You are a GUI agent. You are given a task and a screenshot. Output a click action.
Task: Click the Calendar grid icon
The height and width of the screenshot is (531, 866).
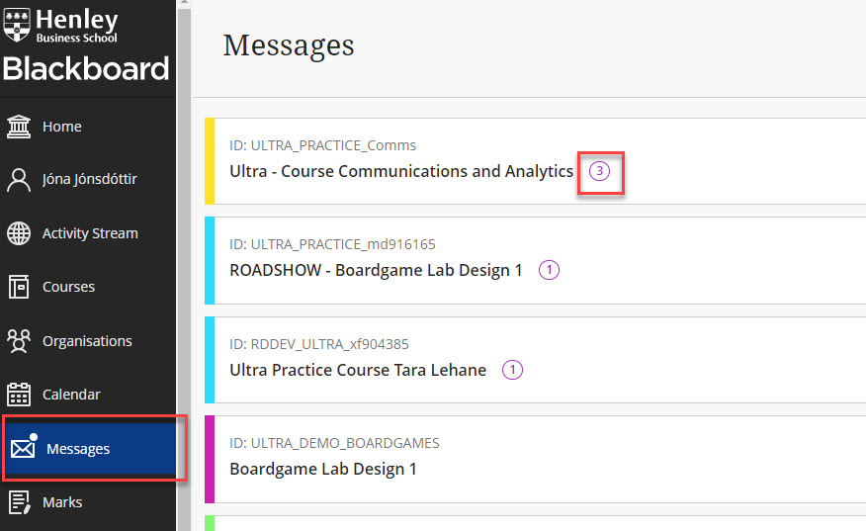click(19, 394)
